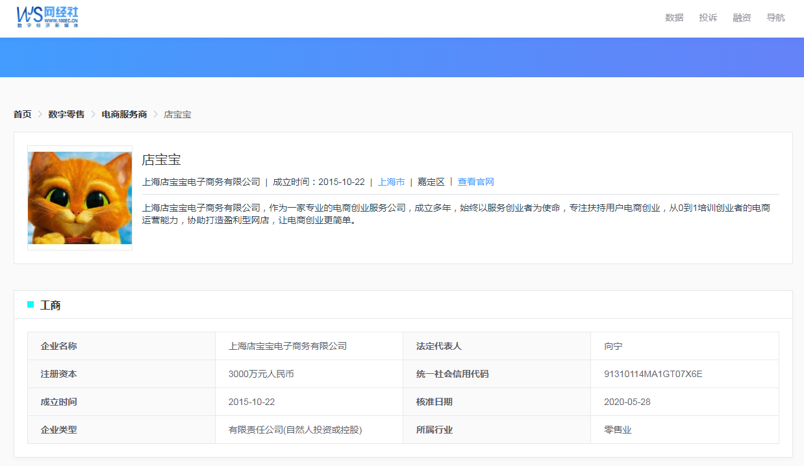Viewport: 804px width, 466px height.
Task: Open the 导航 menu item
Action: [x=775, y=18]
